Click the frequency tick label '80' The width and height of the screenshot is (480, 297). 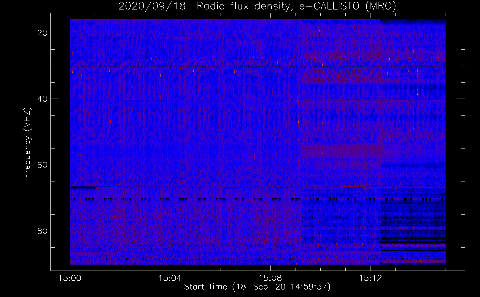click(42, 231)
